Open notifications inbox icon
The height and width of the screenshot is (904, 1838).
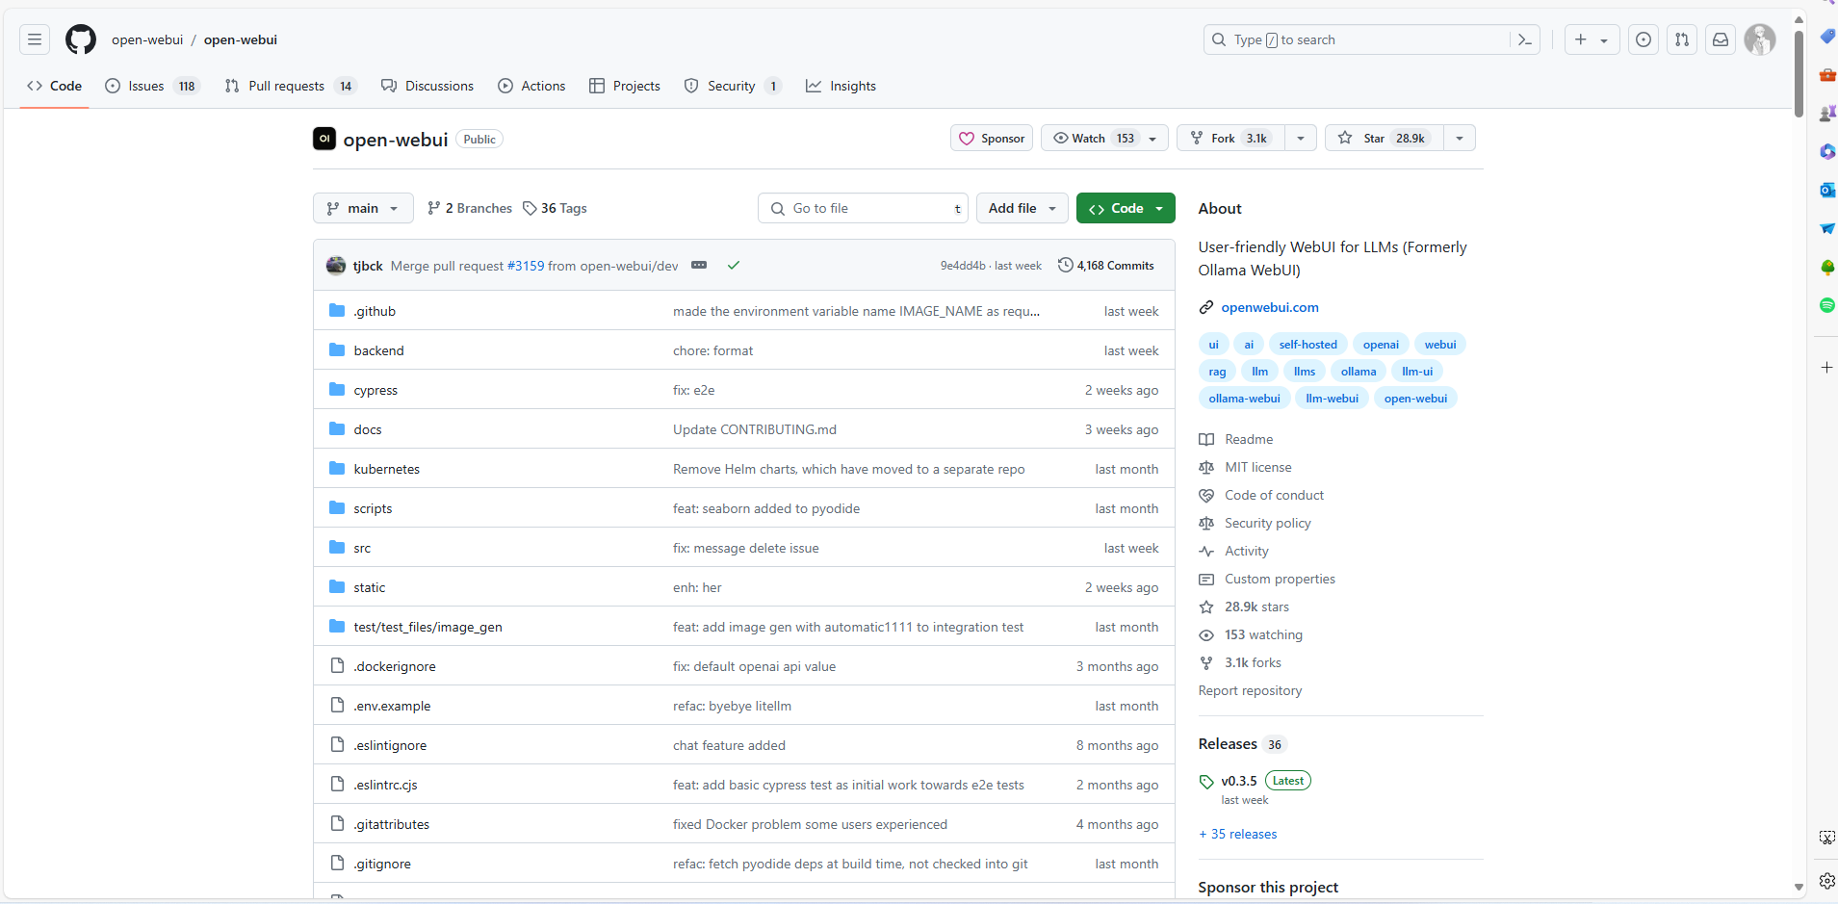tap(1721, 39)
